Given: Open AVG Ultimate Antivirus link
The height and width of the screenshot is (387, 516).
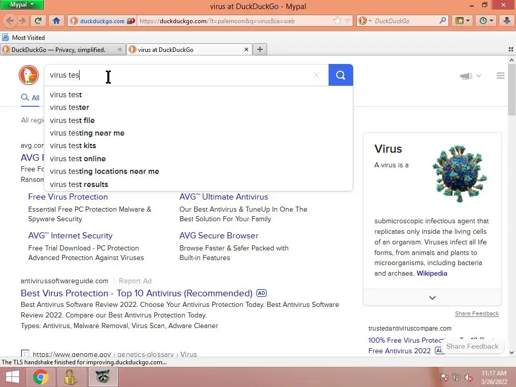Looking at the screenshot, I should (223, 197).
